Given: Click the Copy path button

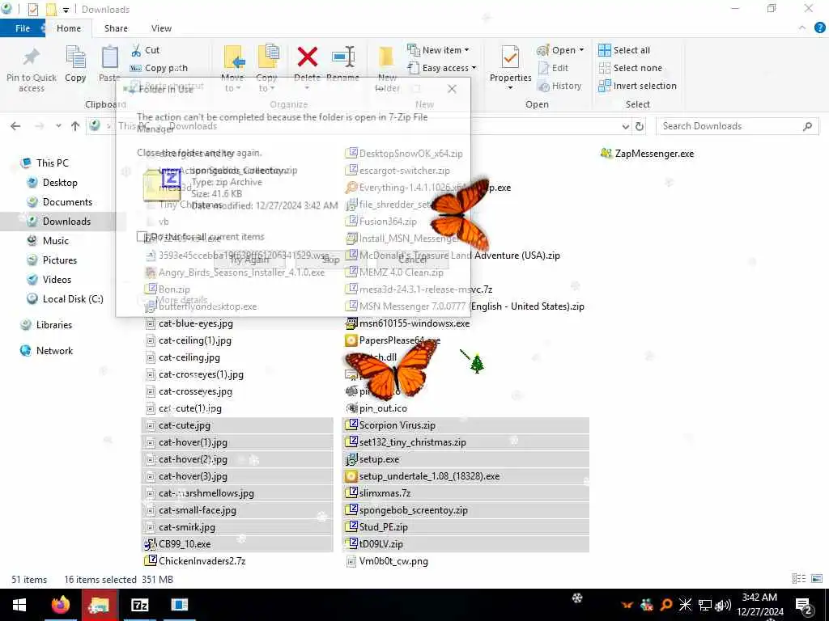Looking at the screenshot, I should (159, 68).
